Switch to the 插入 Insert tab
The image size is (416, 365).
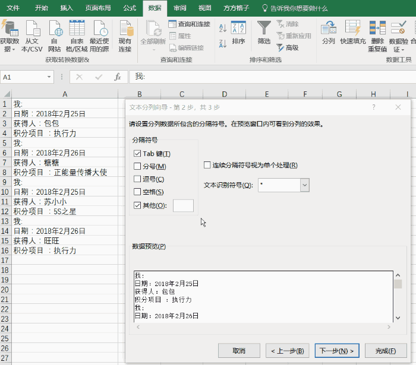[x=67, y=8]
